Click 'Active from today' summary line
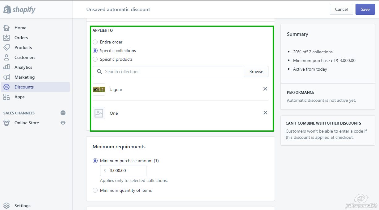 310,69
